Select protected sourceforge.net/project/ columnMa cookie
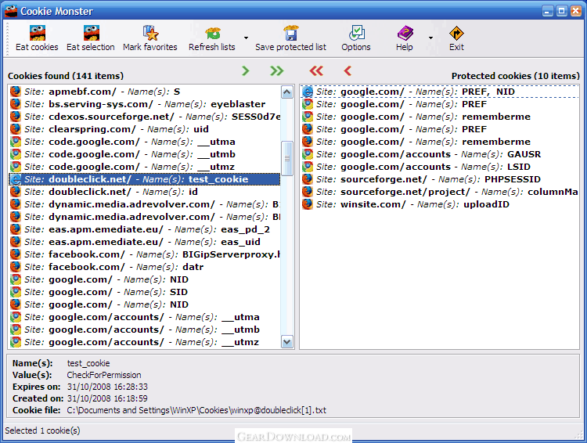 tap(440, 192)
